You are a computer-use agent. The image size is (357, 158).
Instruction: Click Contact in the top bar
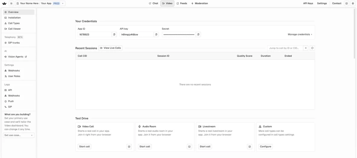[x=337, y=3]
